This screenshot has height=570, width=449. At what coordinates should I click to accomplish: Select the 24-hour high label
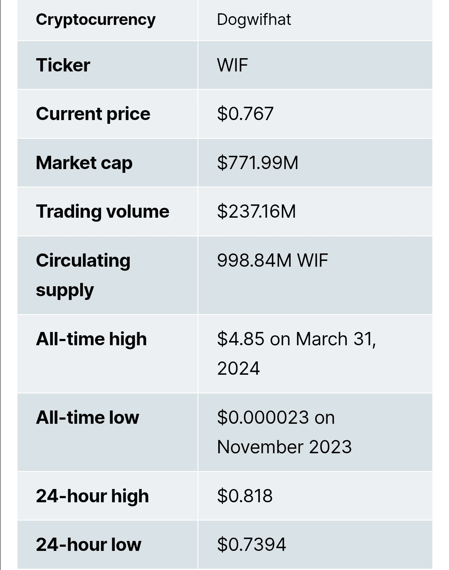(92, 496)
